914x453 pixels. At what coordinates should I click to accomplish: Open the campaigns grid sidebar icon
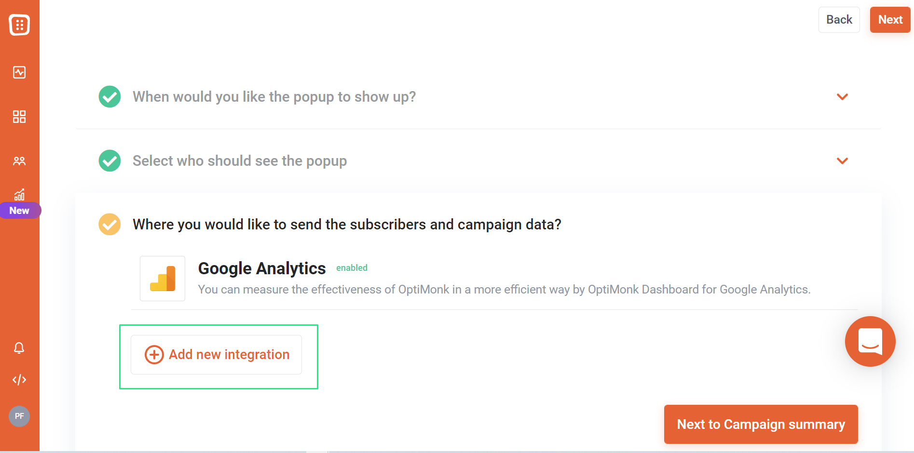click(19, 117)
